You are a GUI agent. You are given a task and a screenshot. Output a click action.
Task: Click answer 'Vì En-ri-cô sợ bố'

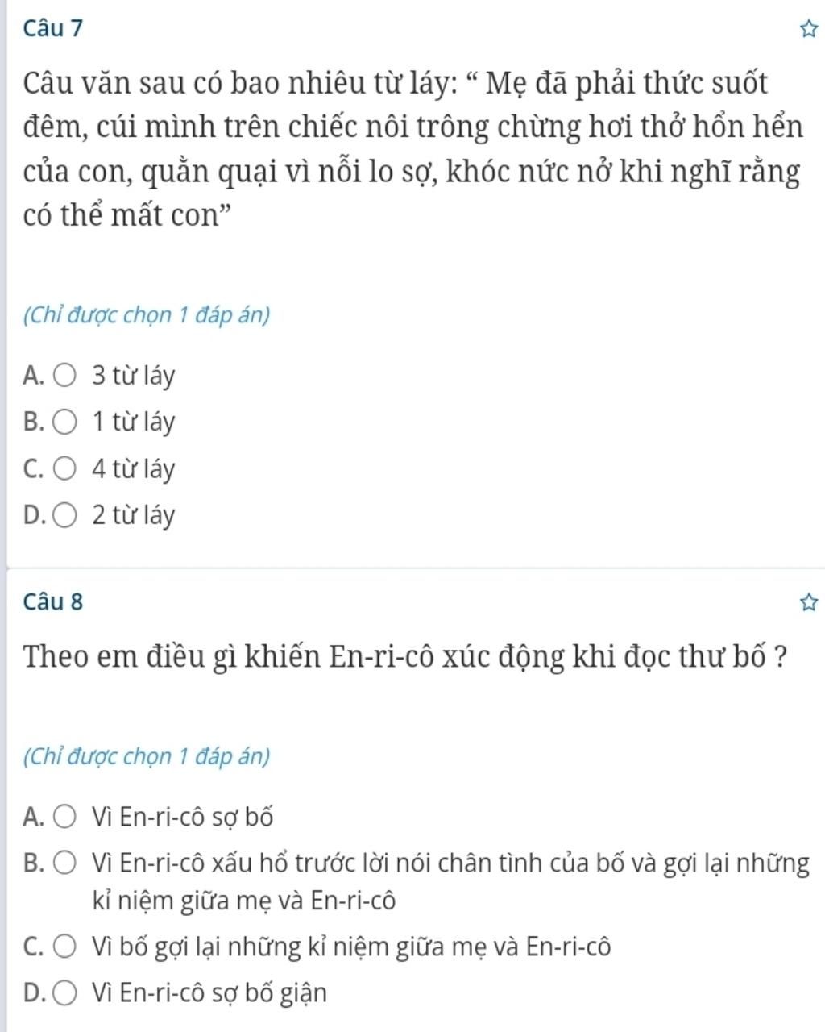183,817
